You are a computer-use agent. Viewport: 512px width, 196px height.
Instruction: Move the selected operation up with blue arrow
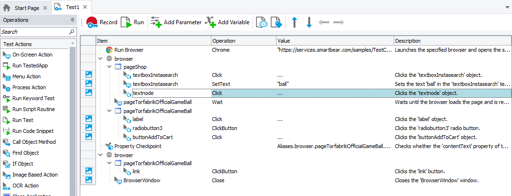click(x=294, y=22)
